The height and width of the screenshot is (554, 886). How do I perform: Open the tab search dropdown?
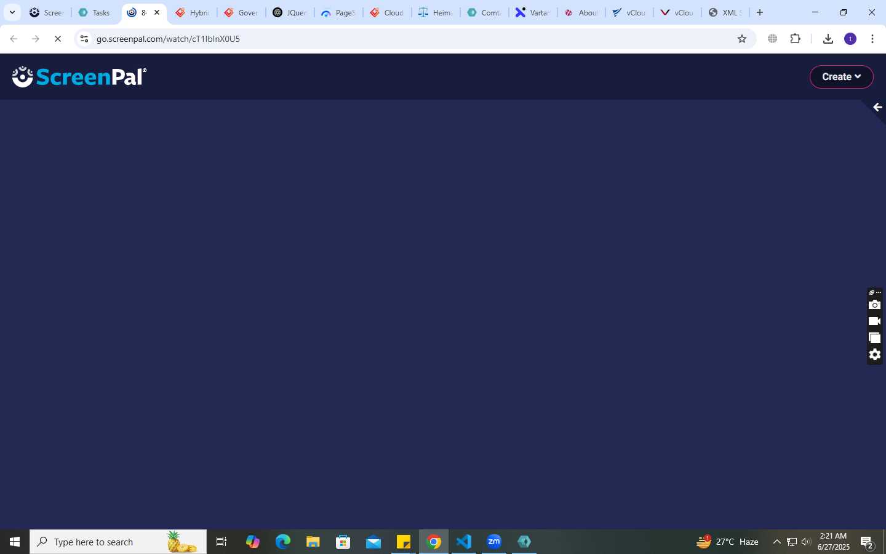[x=12, y=12]
